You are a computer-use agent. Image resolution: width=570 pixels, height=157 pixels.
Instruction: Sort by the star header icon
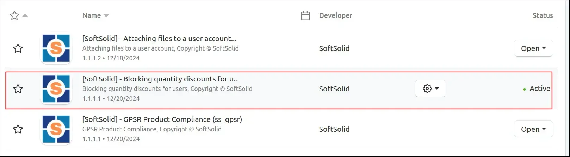point(14,15)
